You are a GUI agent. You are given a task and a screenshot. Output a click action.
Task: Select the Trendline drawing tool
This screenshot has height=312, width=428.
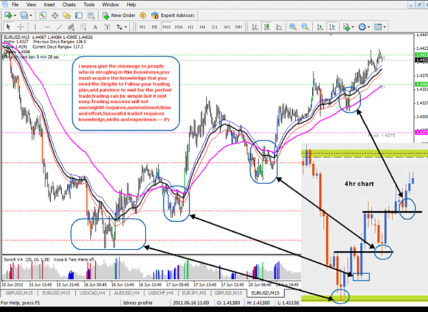(x=59, y=27)
